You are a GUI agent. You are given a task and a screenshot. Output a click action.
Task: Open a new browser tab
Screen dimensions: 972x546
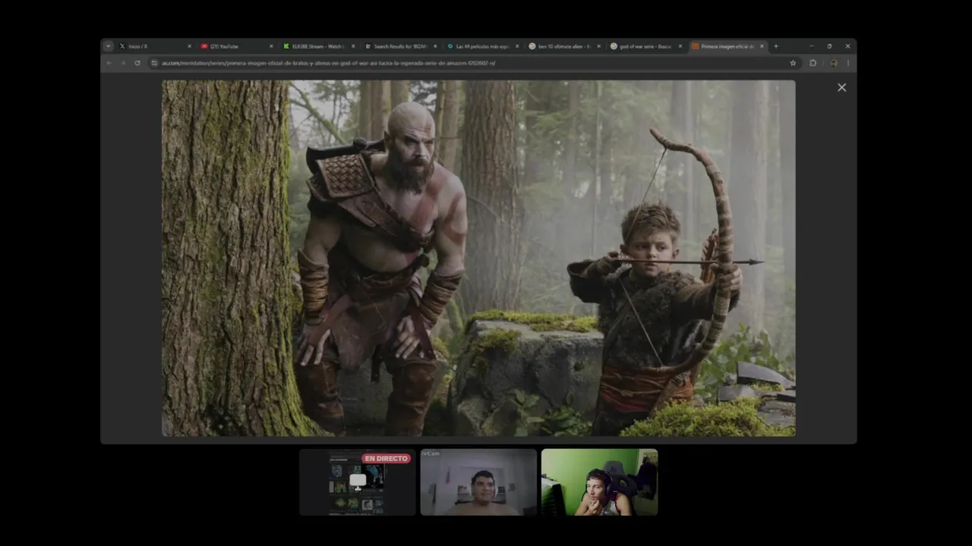point(775,46)
